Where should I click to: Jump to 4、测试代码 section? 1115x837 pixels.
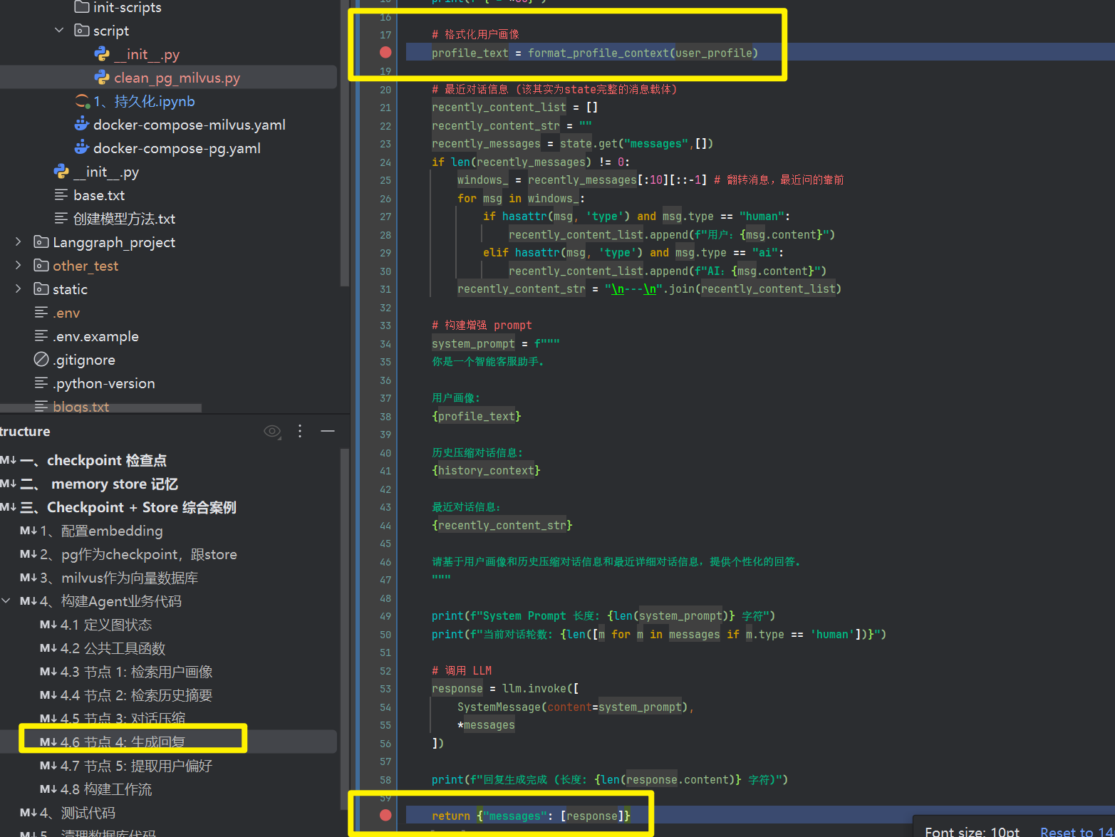click(78, 813)
